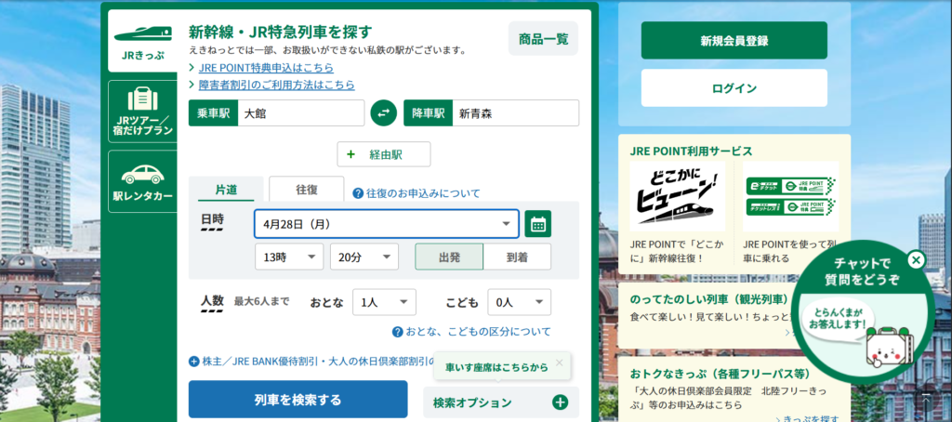This screenshot has width=952, height=422.
Task: Dismiss the 車いす座席 tooltip
Action: point(559,364)
